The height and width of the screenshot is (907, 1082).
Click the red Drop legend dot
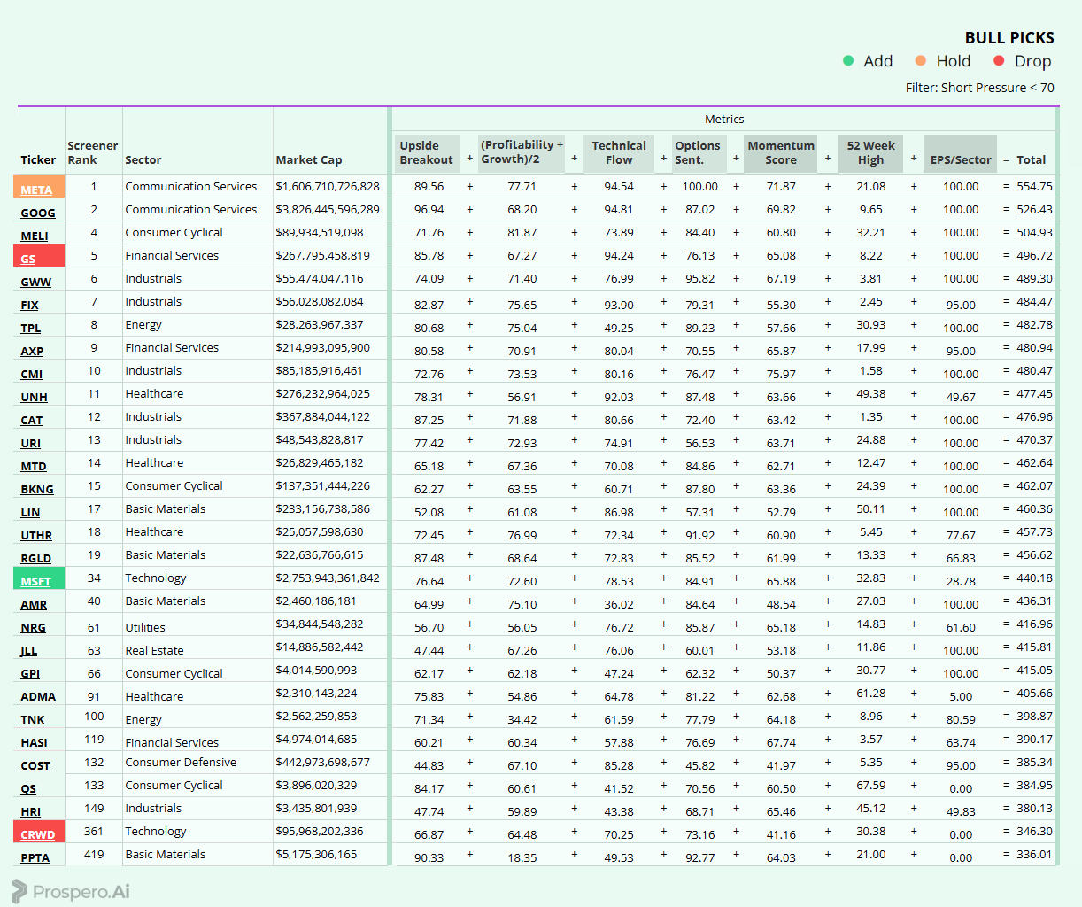coord(999,61)
